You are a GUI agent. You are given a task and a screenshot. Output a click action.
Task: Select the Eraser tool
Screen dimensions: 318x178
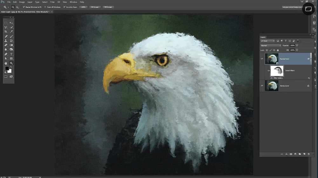coord(6,45)
